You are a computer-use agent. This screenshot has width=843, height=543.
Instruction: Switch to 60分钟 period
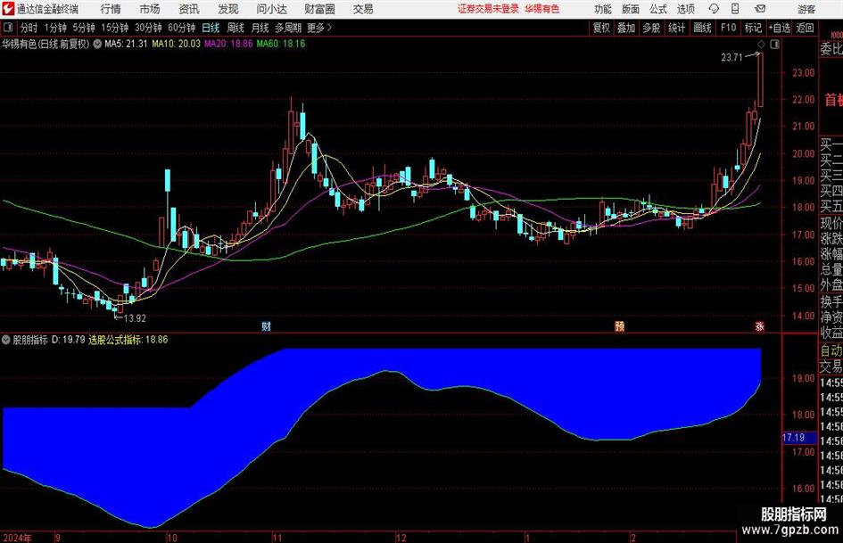(182, 28)
